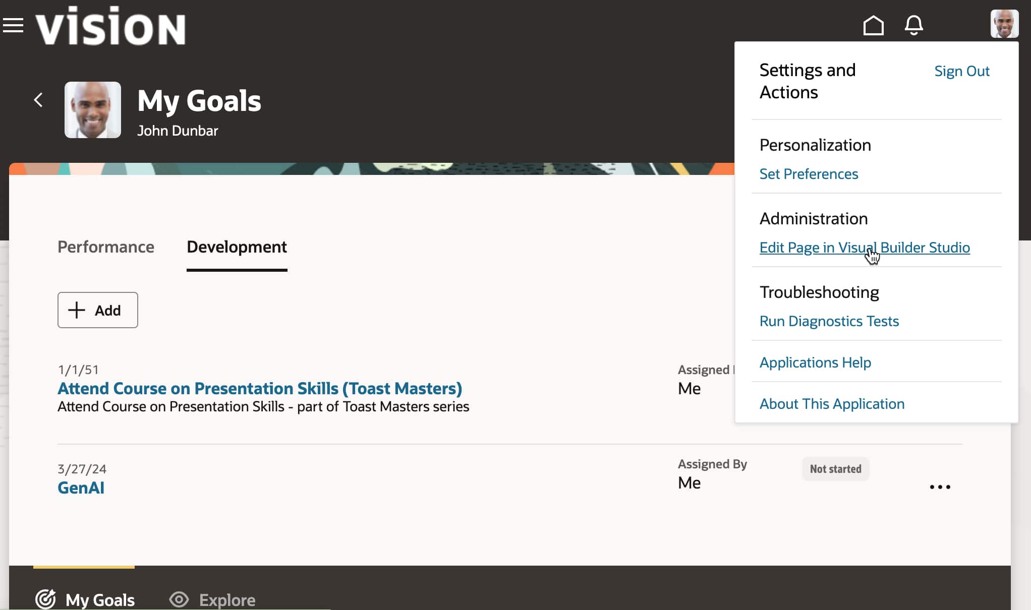Switch to the Performance tab

[x=106, y=247]
